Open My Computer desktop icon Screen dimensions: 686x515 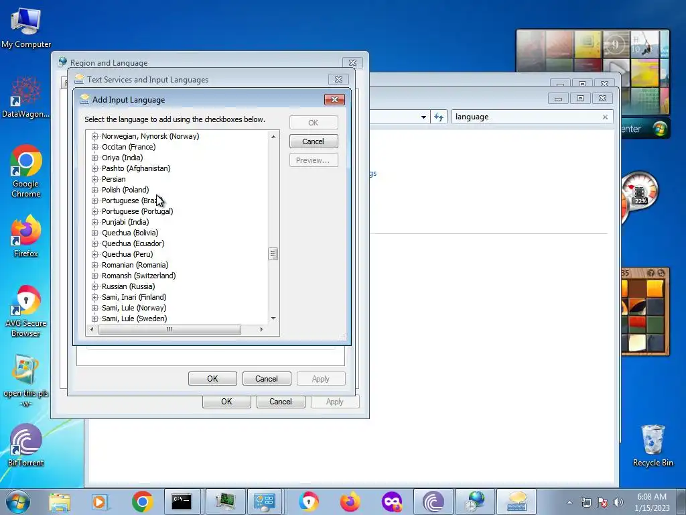[x=26, y=28]
